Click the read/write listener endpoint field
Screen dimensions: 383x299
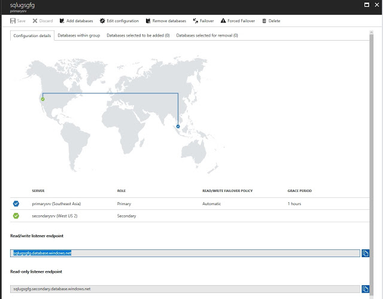coord(185,253)
